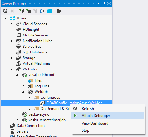Click the Service Bus icon
Screen dimensions: 148x137
[x=19, y=47]
